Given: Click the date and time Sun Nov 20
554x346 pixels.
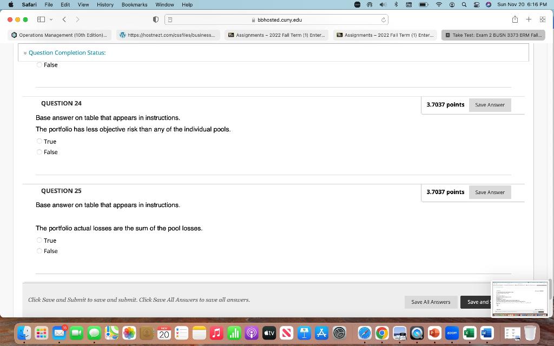Looking at the screenshot, I should point(522,4).
